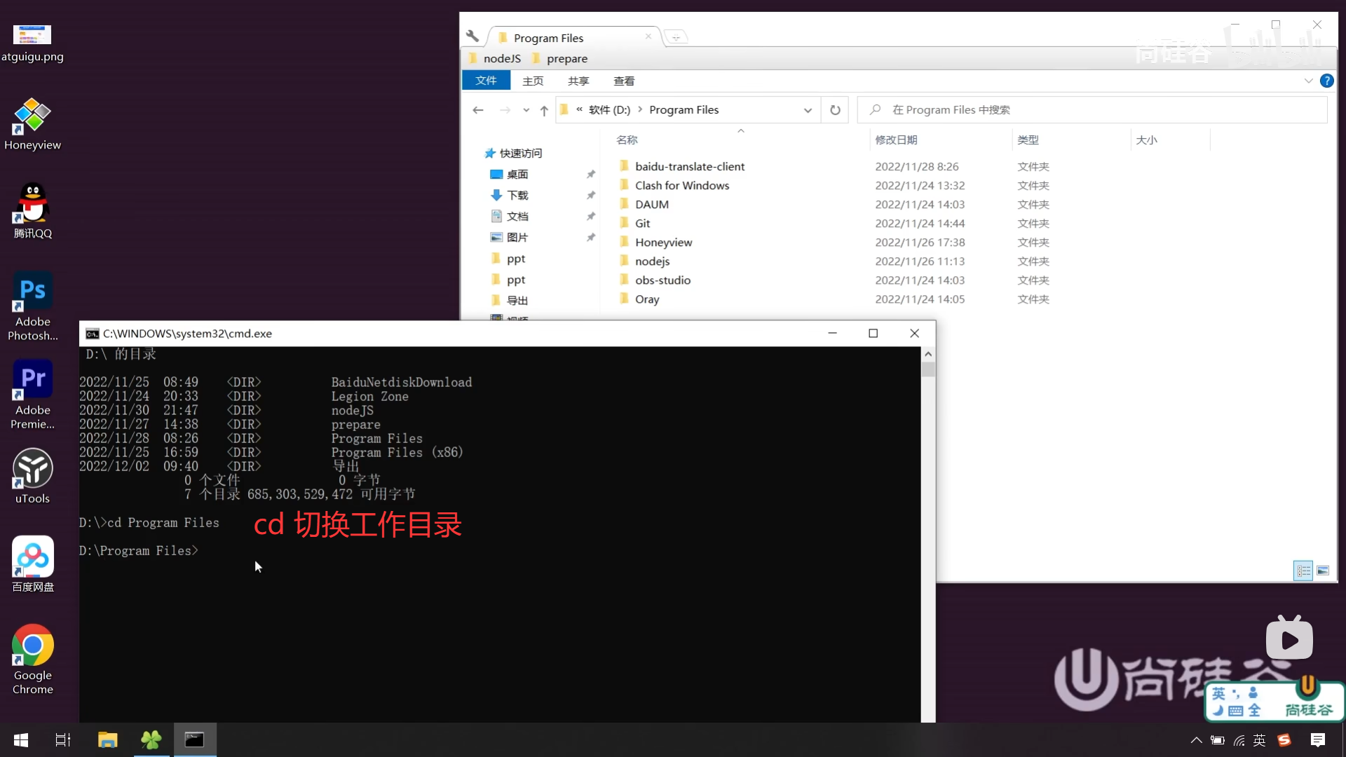Click the 修改日期 column header
Viewport: 1346px width, 757px height.
tap(896, 140)
